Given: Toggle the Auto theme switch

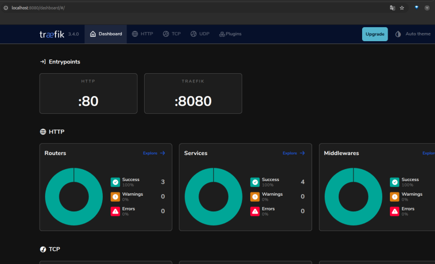Looking at the screenshot, I should pyautogui.click(x=413, y=34).
